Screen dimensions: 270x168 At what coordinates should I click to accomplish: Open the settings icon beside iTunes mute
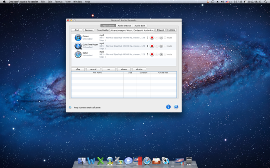tap(161, 38)
